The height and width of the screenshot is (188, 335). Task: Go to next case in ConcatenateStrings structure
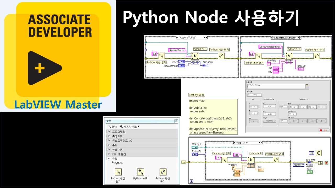[x=300, y=38]
